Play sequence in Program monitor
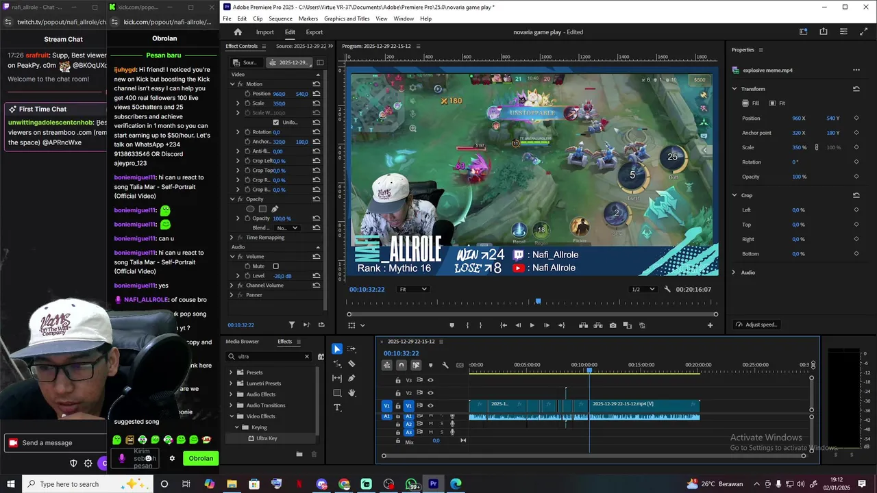This screenshot has height=493, width=877. tap(532, 325)
